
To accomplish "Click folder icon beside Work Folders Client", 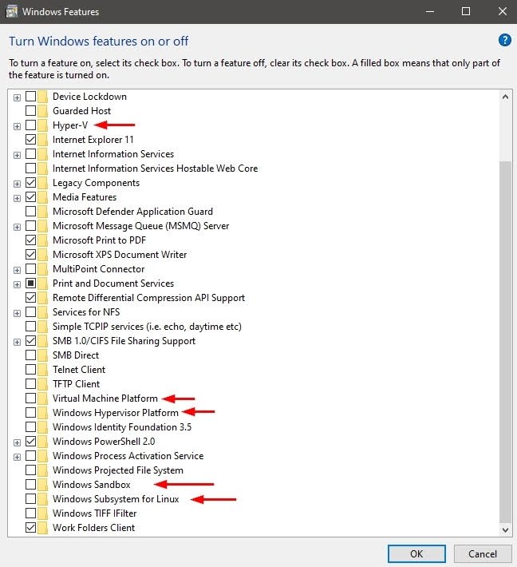I will click(x=42, y=527).
